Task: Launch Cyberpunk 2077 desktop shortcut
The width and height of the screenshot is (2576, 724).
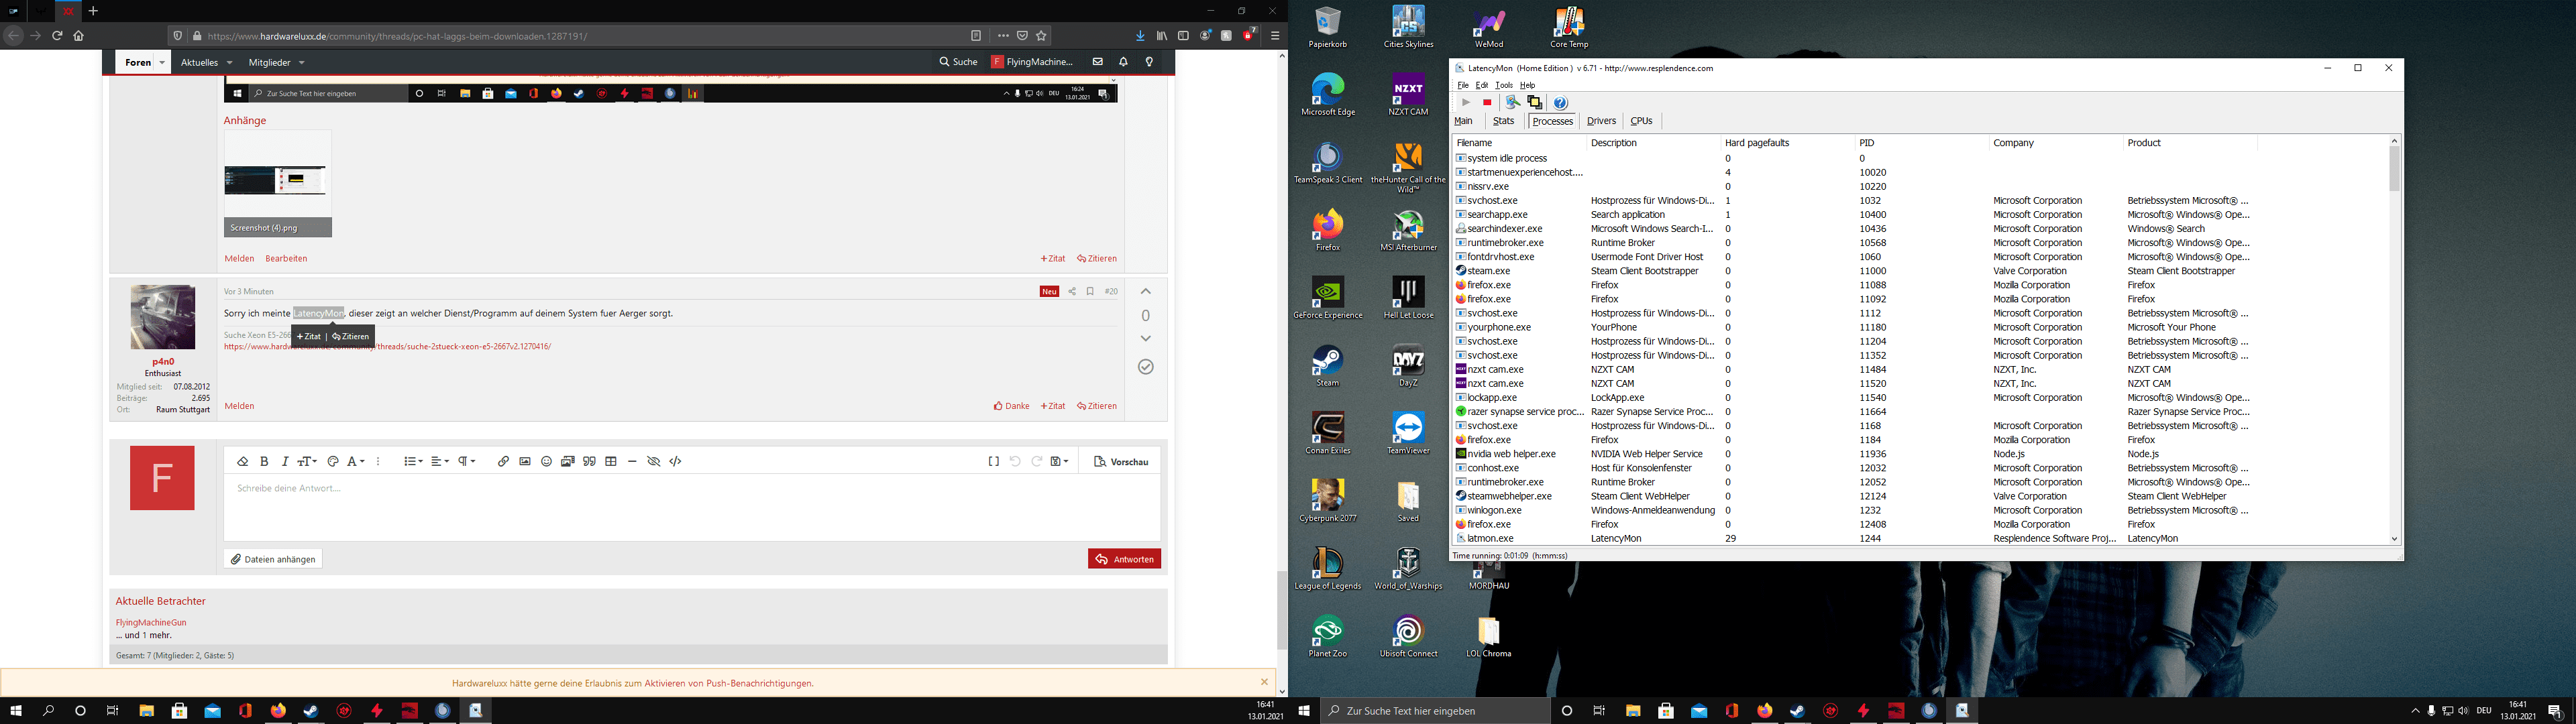Action: pyautogui.click(x=1328, y=500)
